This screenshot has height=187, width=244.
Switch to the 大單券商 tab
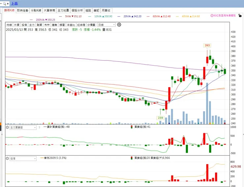(x=49, y=11)
